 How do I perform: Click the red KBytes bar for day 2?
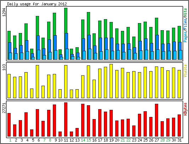tap(15, 130)
